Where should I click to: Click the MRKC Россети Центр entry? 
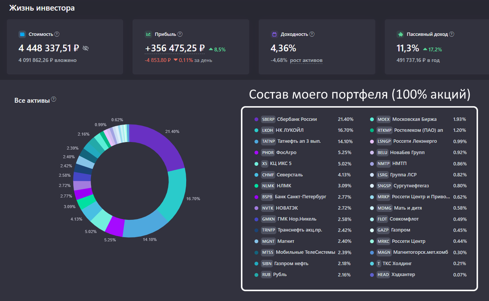[x=419, y=241]
